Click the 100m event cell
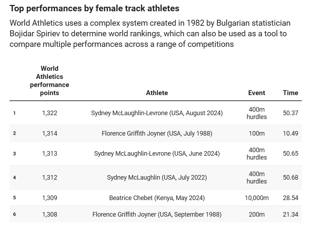The image size is (317, 230). (256, 133)
